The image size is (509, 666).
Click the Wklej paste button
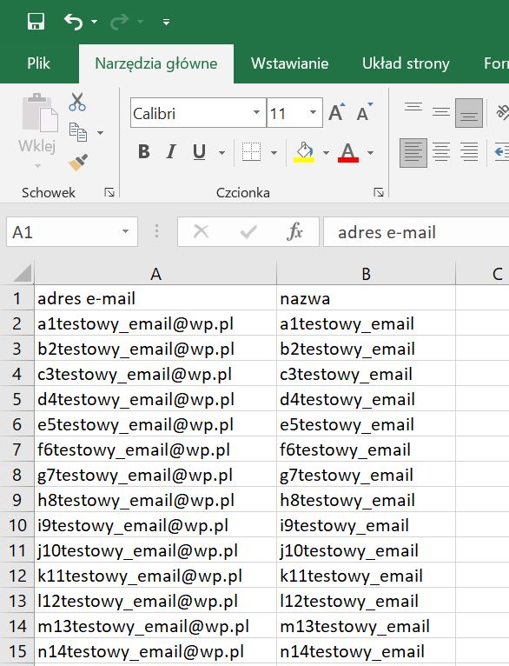coord(37,130)
